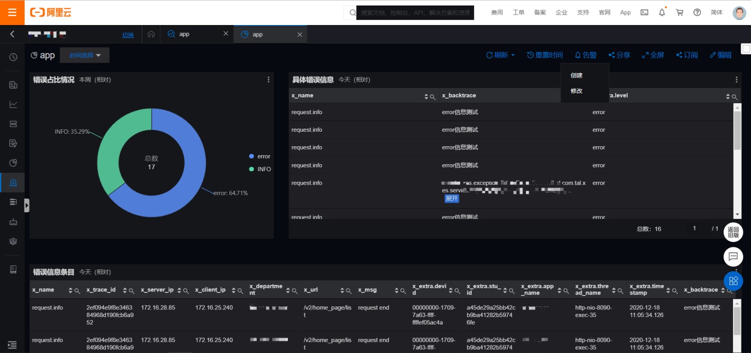Open the pie chart icon in sidebar
Screen dimensions: 751x353
14,163
